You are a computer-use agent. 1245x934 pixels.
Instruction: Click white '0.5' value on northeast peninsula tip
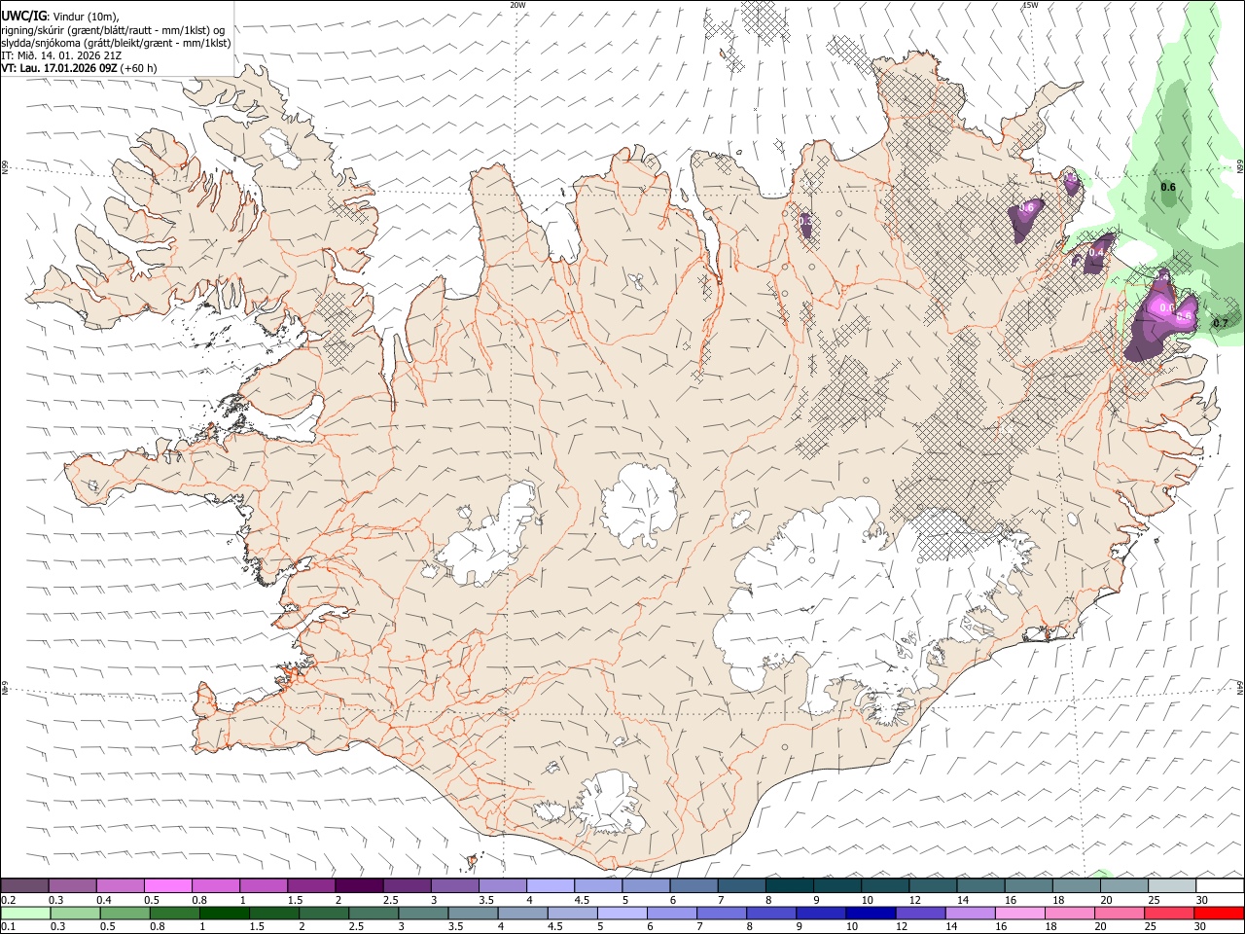point(1072,180)
